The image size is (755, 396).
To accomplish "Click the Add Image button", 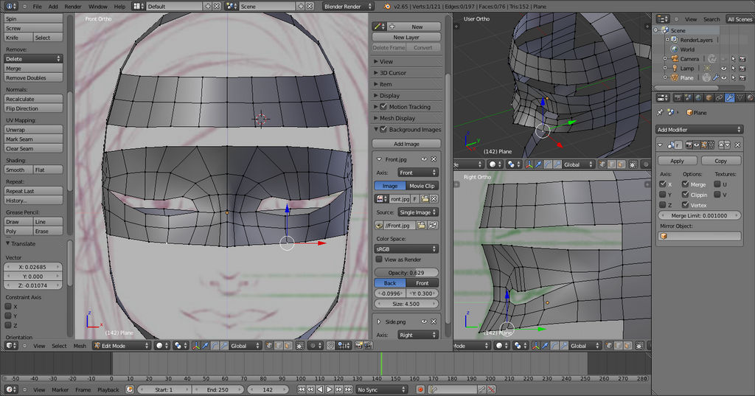I will (x=406, y=144).
